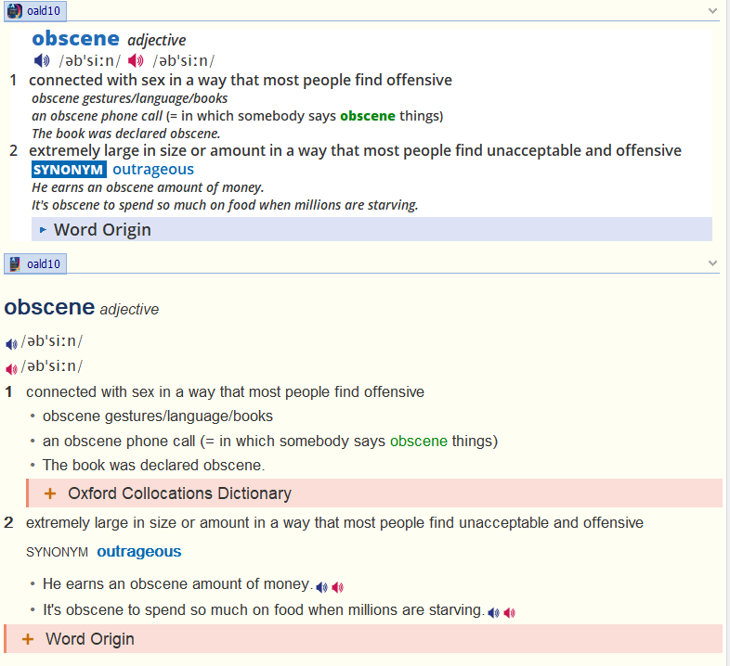Collapse the top dictionary panel using its chevron
730x666 pixels.
tap(712, 11)
